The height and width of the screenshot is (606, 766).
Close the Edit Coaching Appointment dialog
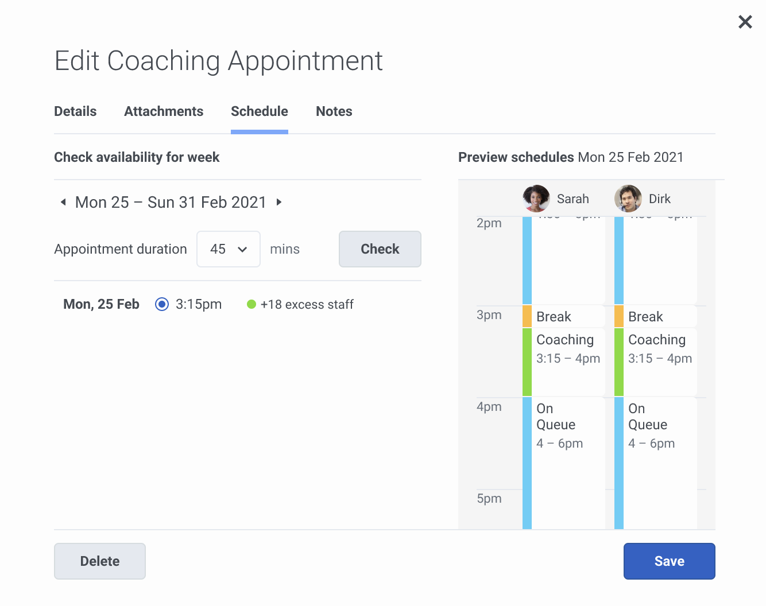[x=745, y=22]
